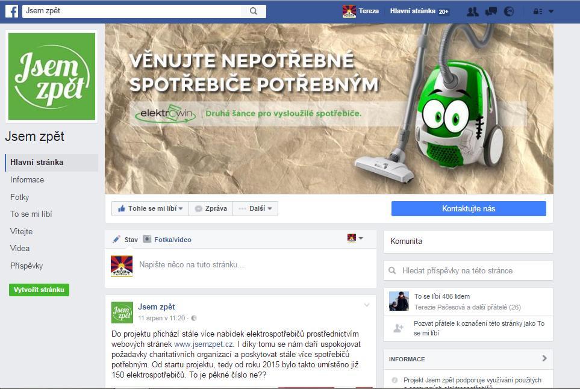The width and height of the screenshot is (580, 389).
Task: Expand the INFORMACE section chevron
Action: point(544,358)
